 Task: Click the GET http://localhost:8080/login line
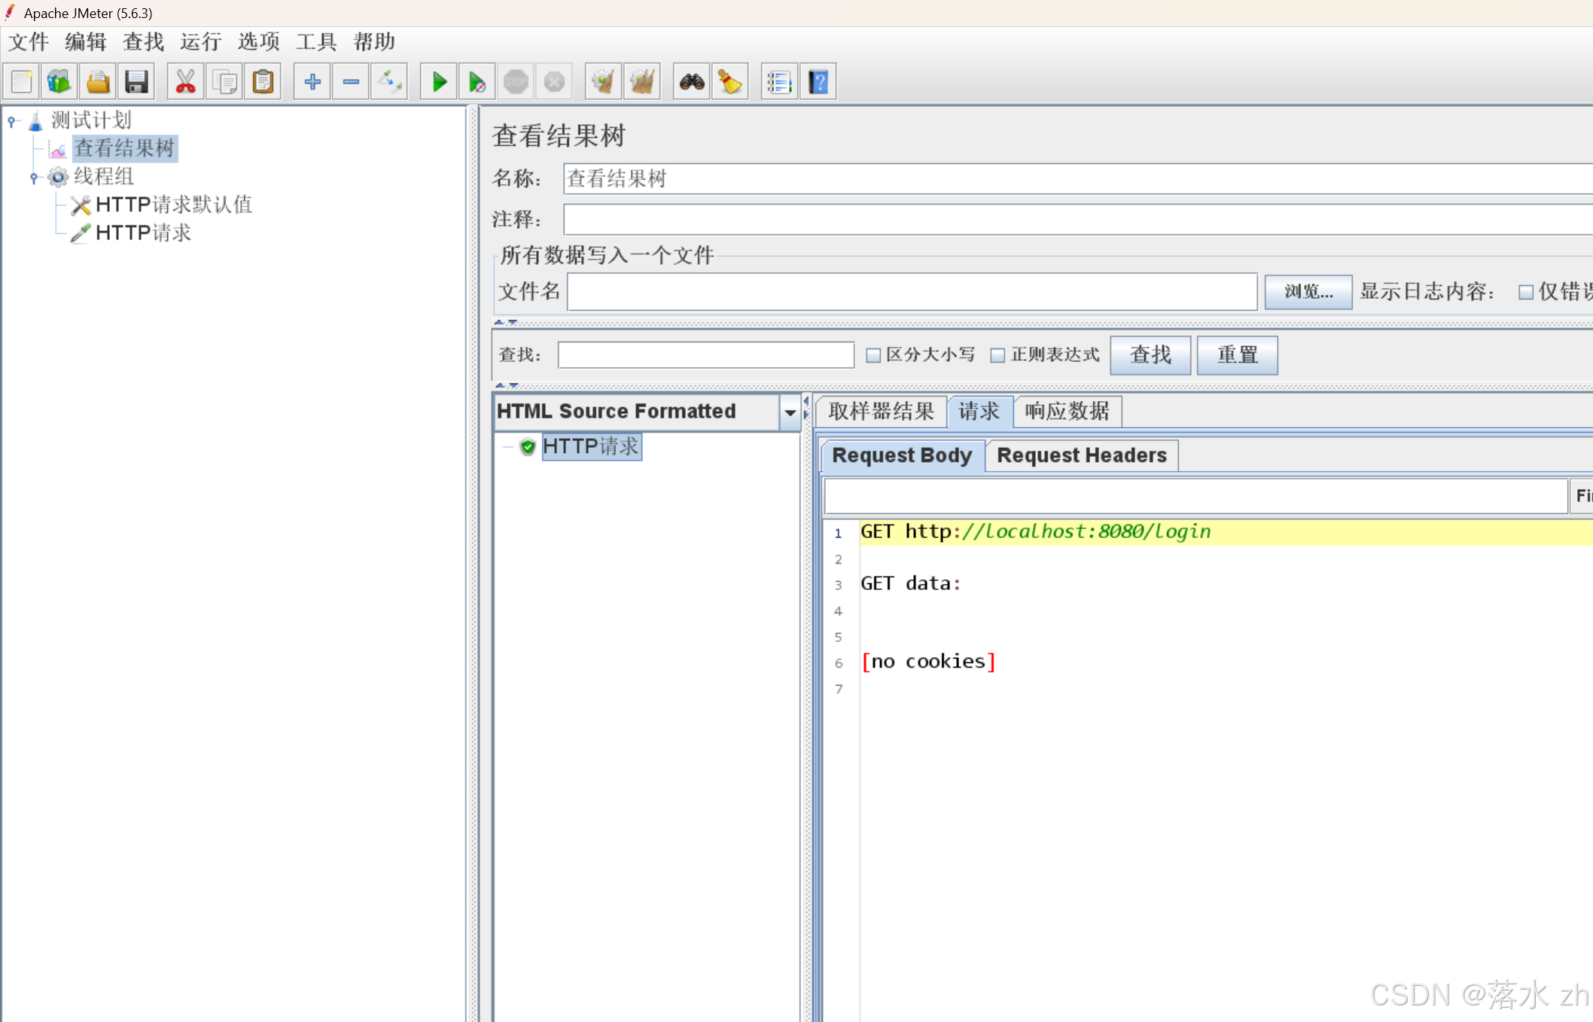point(1035,532)
